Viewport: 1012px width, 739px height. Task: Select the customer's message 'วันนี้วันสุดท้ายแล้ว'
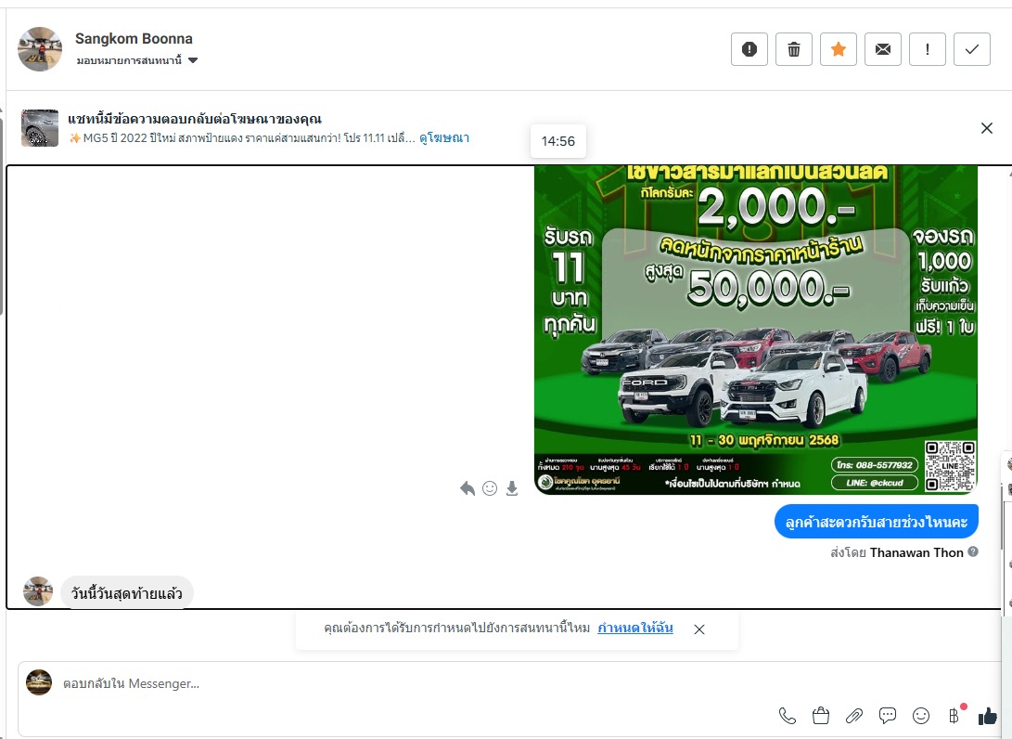pyautogui.click(x=127, y=593)
